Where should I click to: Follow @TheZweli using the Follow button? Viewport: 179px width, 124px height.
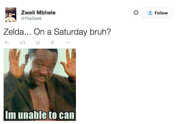[157, 13]
